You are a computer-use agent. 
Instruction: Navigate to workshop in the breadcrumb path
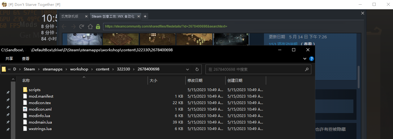coord(79,69)
